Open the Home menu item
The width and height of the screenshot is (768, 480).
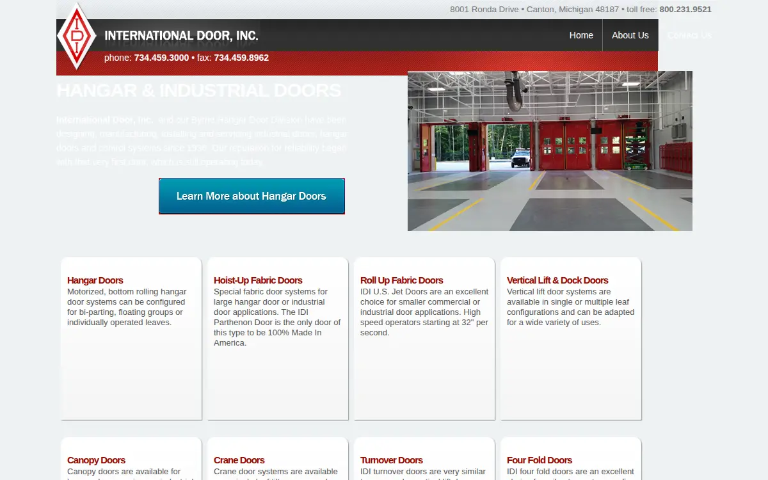[x=581, y=35]
